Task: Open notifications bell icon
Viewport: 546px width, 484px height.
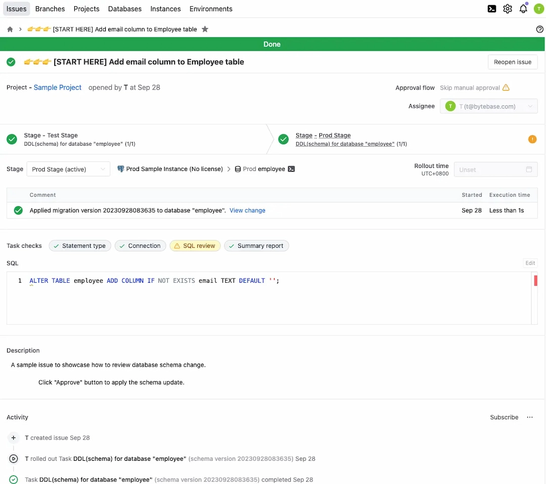Action: [523, 9]
